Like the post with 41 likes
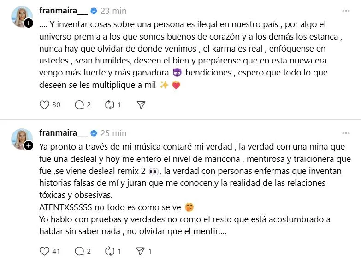The image size is (361, 265). 44,251
